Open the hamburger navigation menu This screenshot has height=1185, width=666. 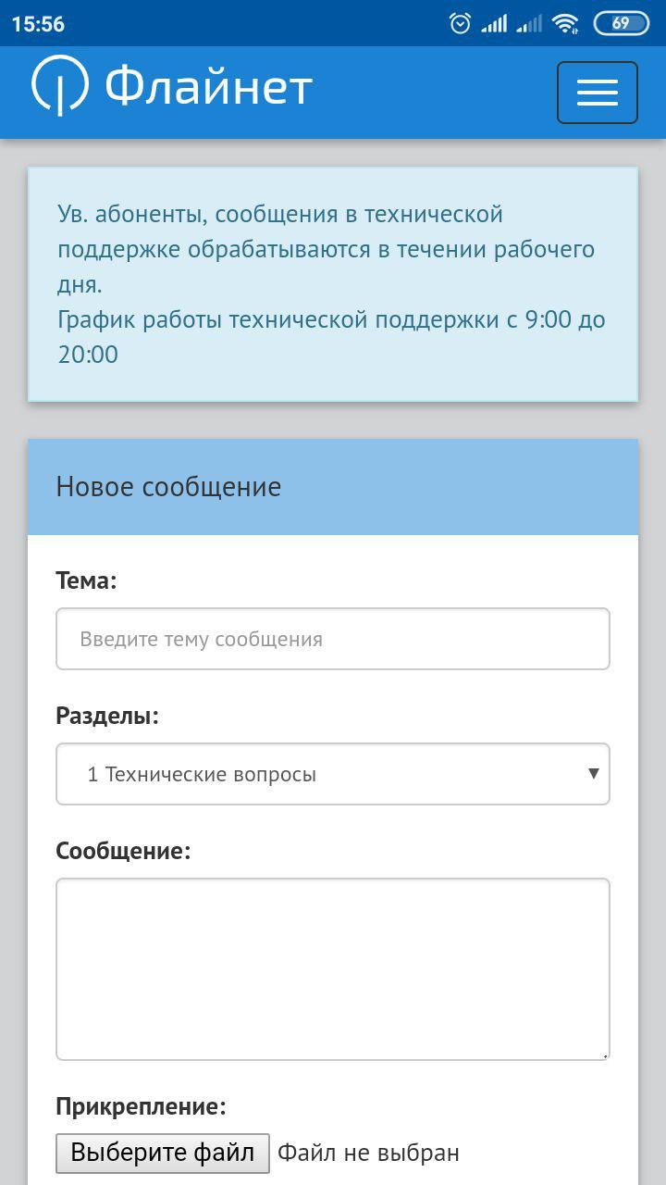pyautogui.click(x=597, y=93)
